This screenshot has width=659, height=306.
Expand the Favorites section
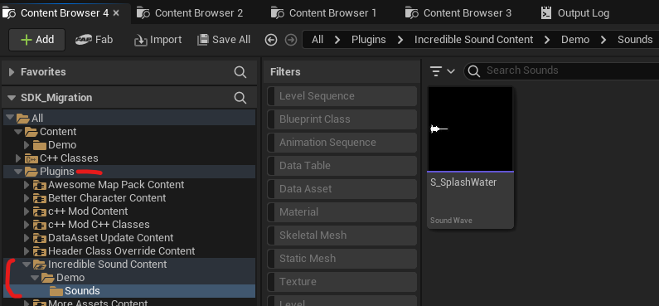[x=12, y=72]
